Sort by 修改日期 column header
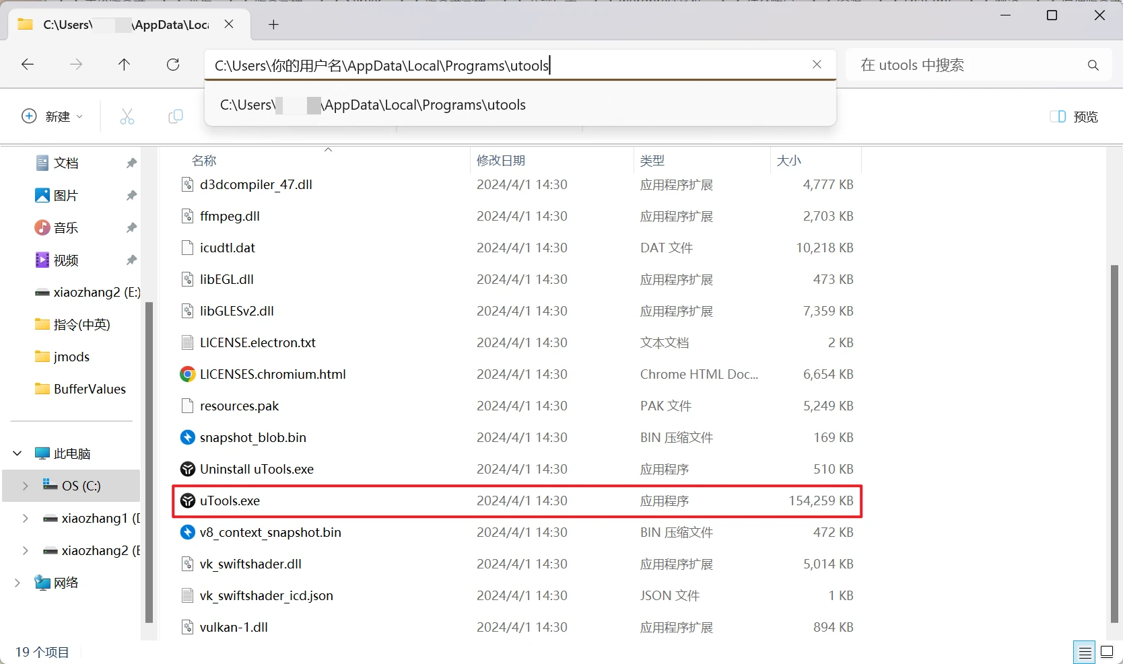The image size is (1123, 664). (501, 160)
